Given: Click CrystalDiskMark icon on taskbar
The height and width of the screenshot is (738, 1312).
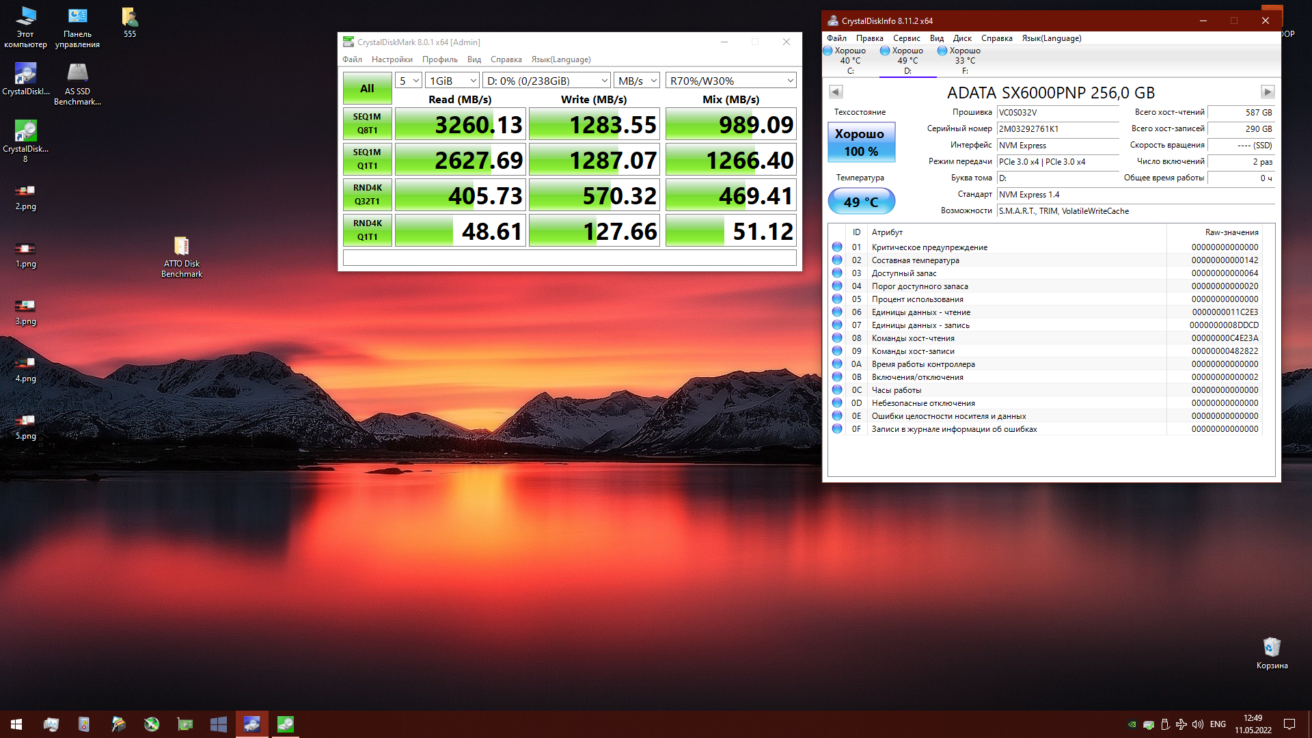Looking at the screenshot, I should click(x=286, y=724).
